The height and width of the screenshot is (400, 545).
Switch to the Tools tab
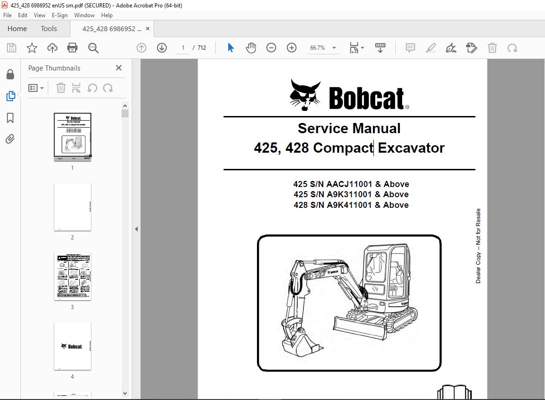[x=49, y=28]
